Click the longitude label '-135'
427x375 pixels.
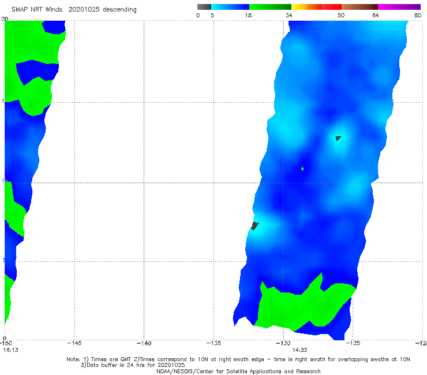point(213,343)
